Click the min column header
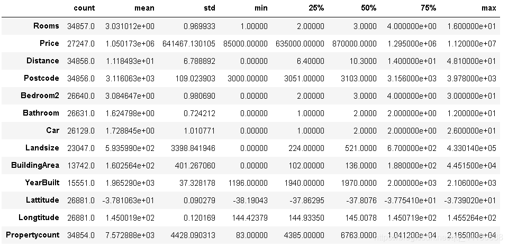508x247 pixels. coord(261,8)
